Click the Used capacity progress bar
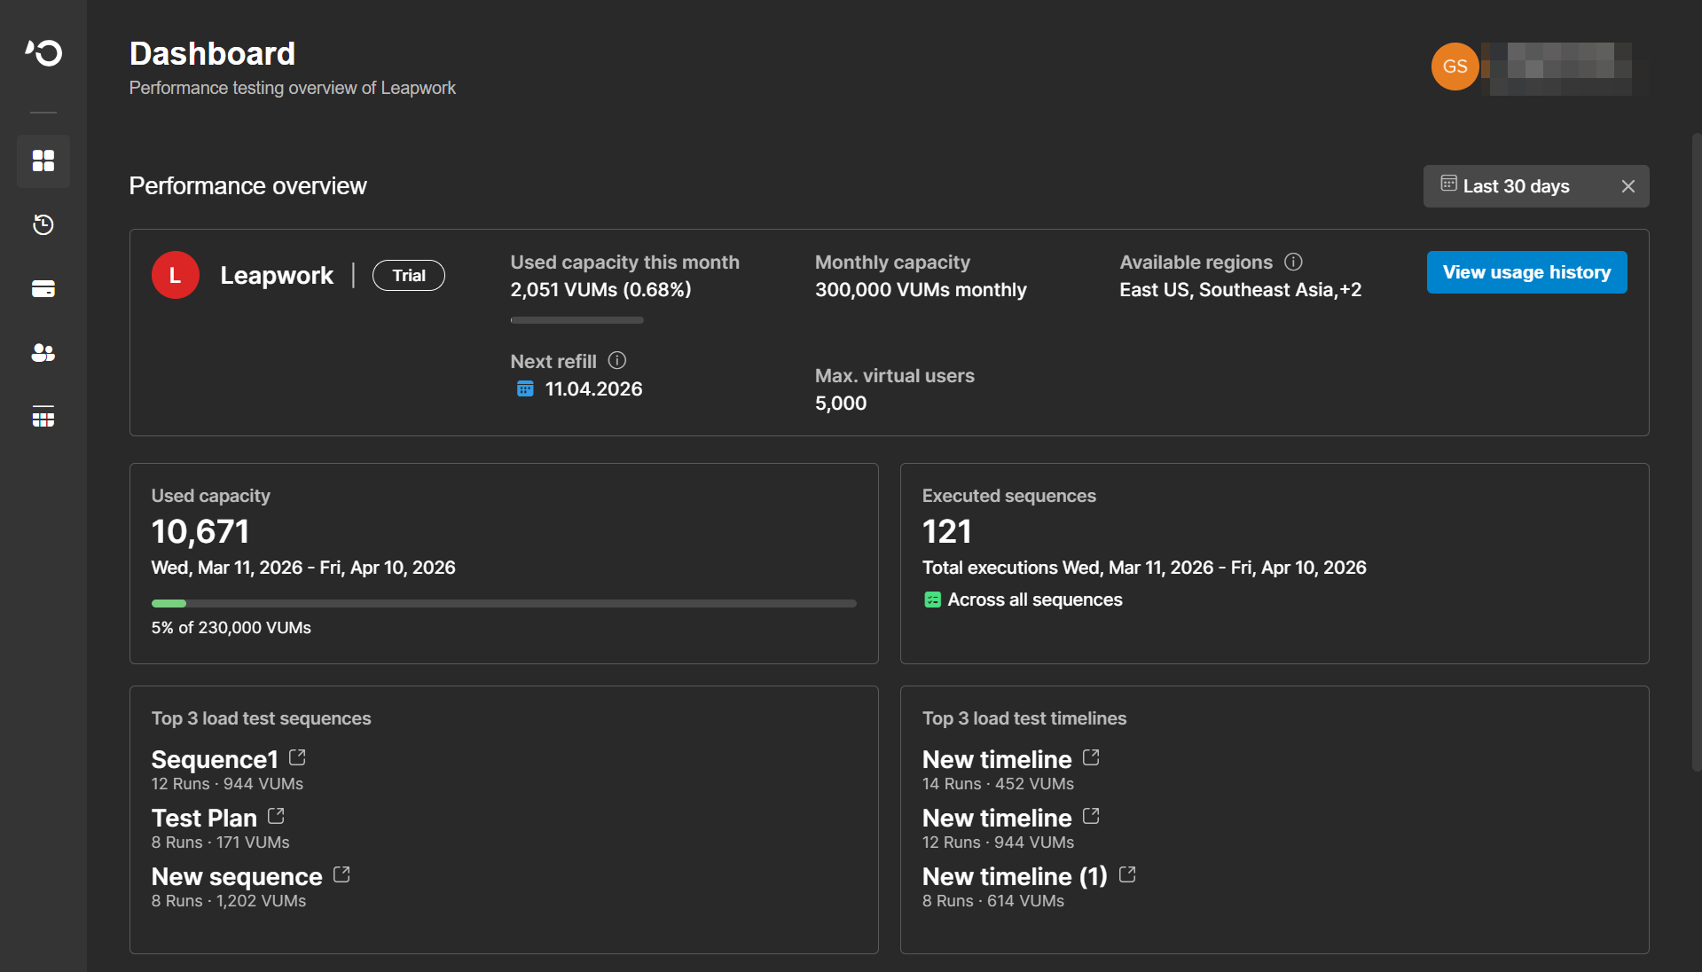The height and width of the screenshot is (972, 1702). point(503,603)
